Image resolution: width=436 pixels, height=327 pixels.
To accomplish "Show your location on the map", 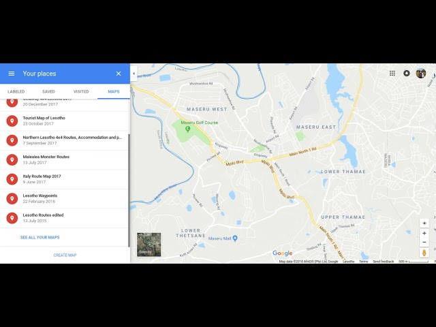I will coord(424,223).
